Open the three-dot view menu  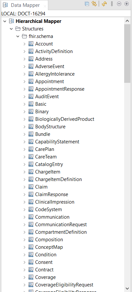point(112,4)
